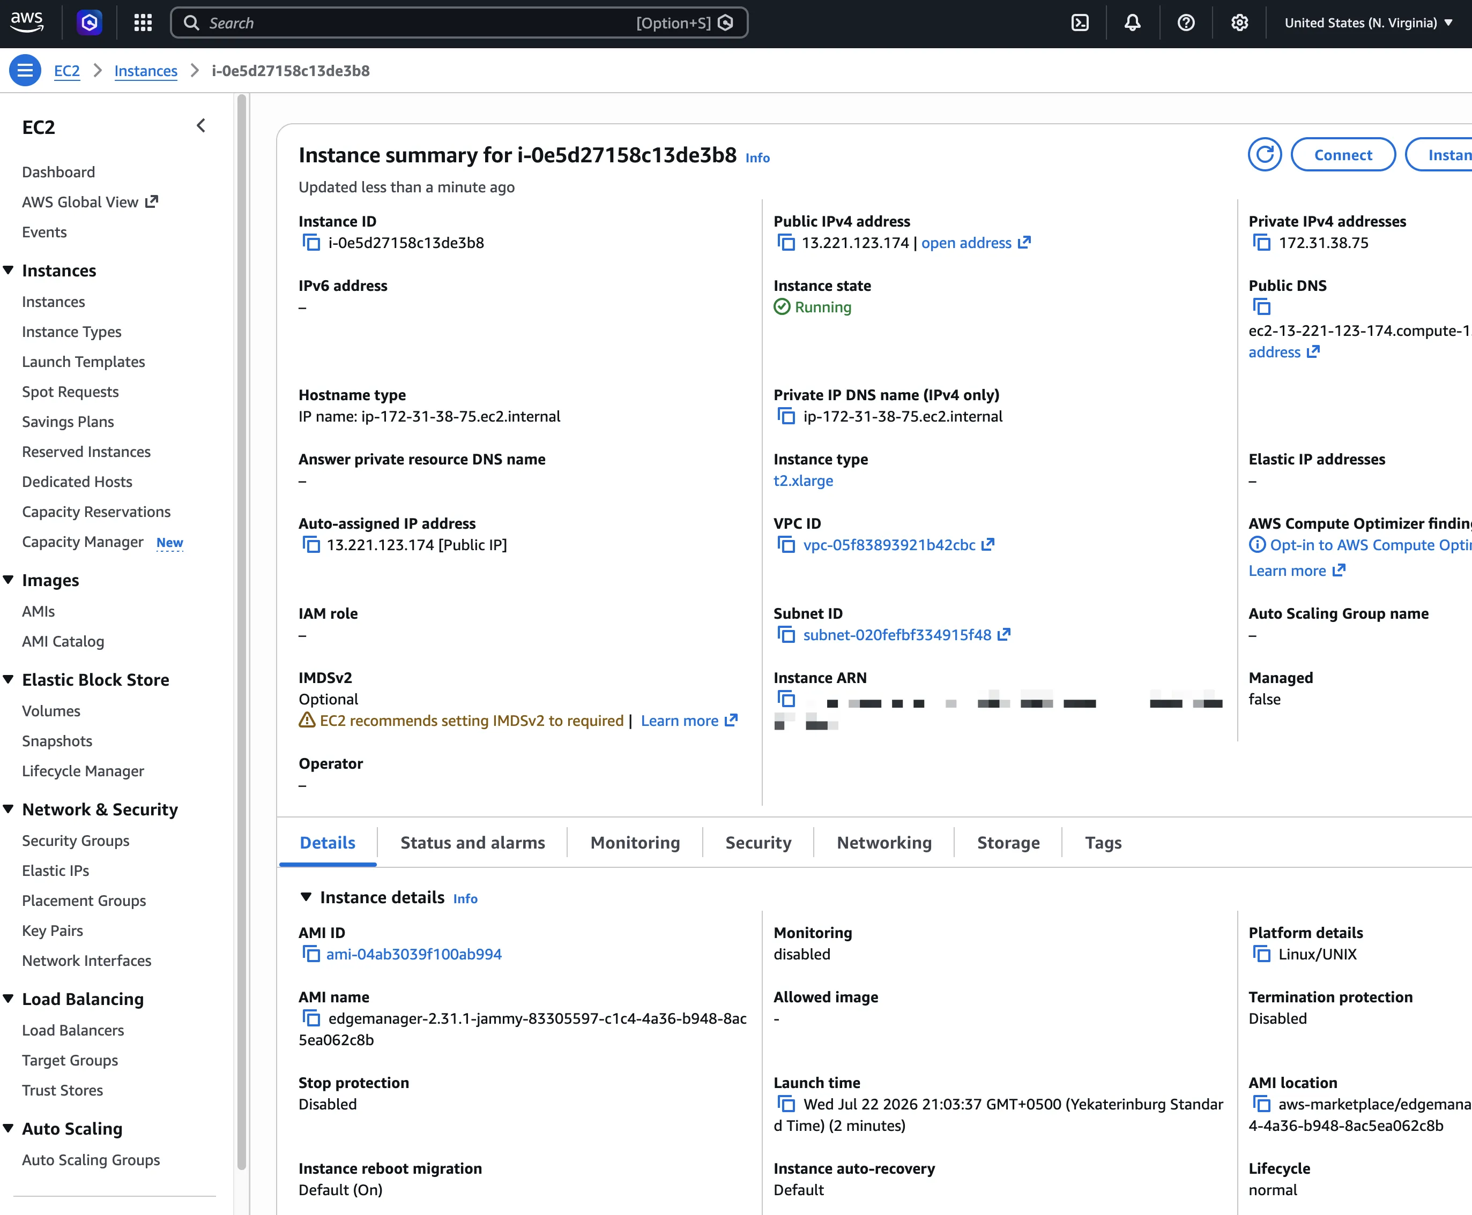Copy the Instance ID value
1472x1215 pixels.
pyautogui.click(x=311, y=243)
